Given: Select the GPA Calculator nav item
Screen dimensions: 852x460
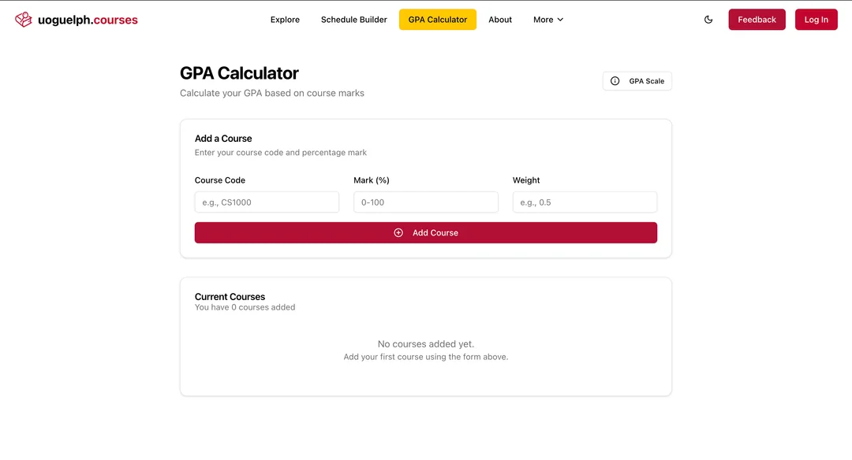Looking at the screenshot, I should click(437, 20).
